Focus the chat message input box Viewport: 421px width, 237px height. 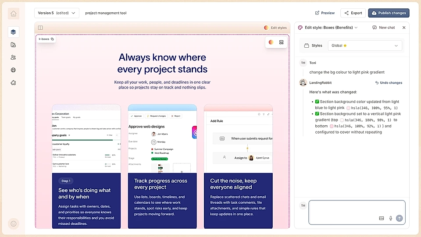pyautogui.click(x=357, y=212)
